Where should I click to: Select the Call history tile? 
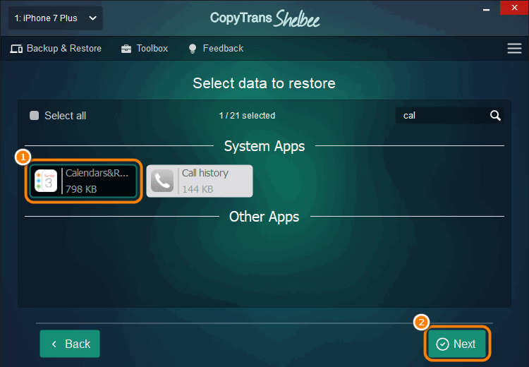pyautogui.click(x=200, y=181)
